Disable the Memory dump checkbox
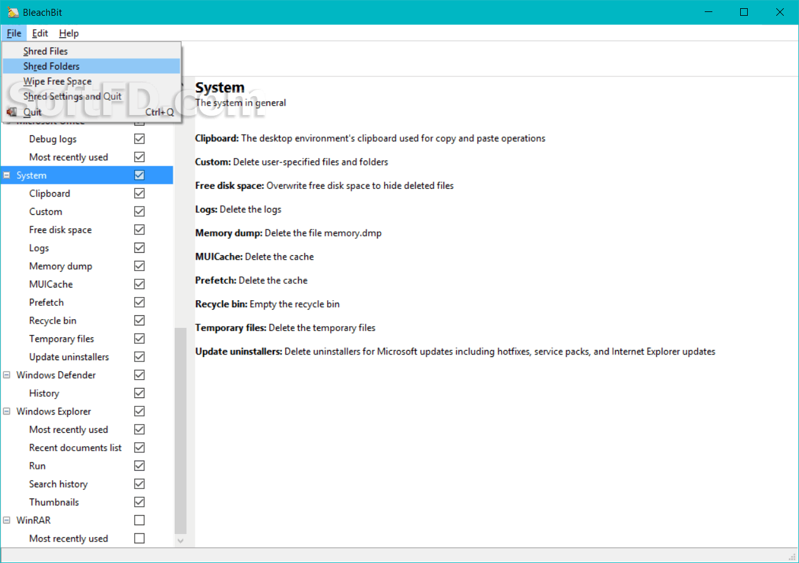799x563 pixels. point(140,266)
